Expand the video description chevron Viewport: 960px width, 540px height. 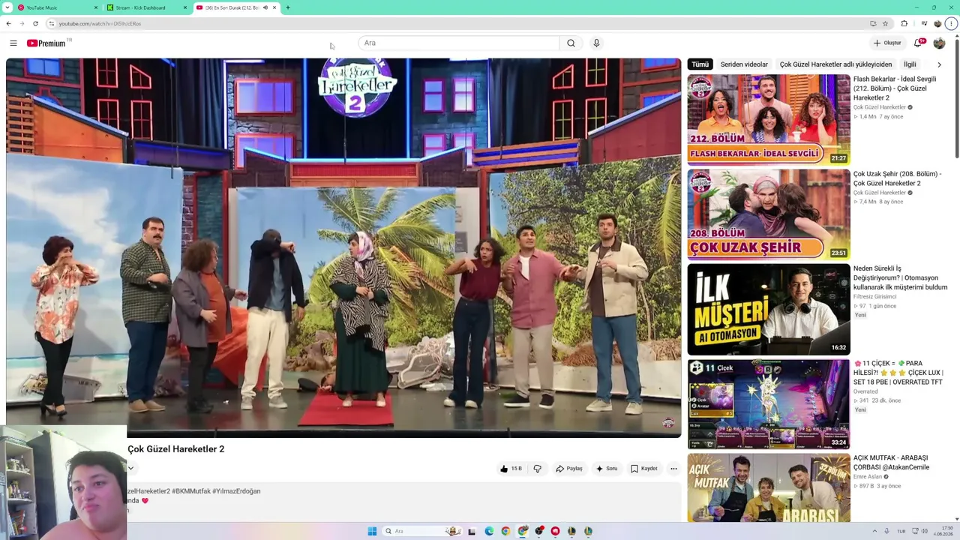click(x=130, y=468)
